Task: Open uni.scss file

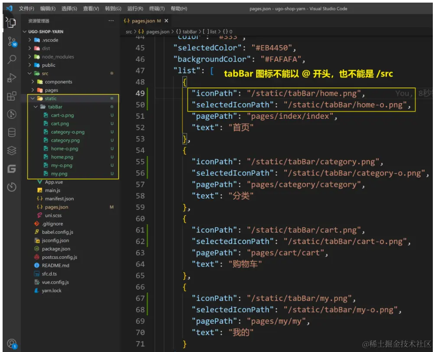Action: 53,215
